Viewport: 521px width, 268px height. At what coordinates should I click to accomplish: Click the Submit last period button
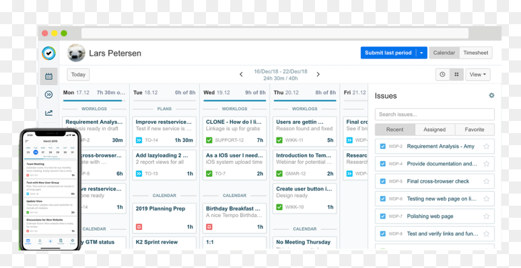[388, 53]
